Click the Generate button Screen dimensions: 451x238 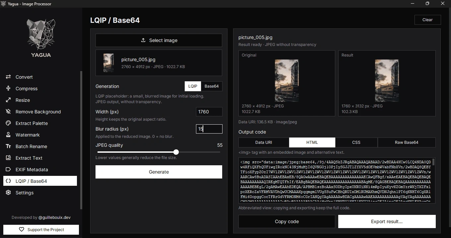point(159,172)
